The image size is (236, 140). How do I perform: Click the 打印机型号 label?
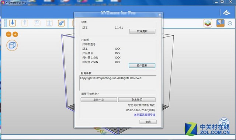(x=89, y=44)
